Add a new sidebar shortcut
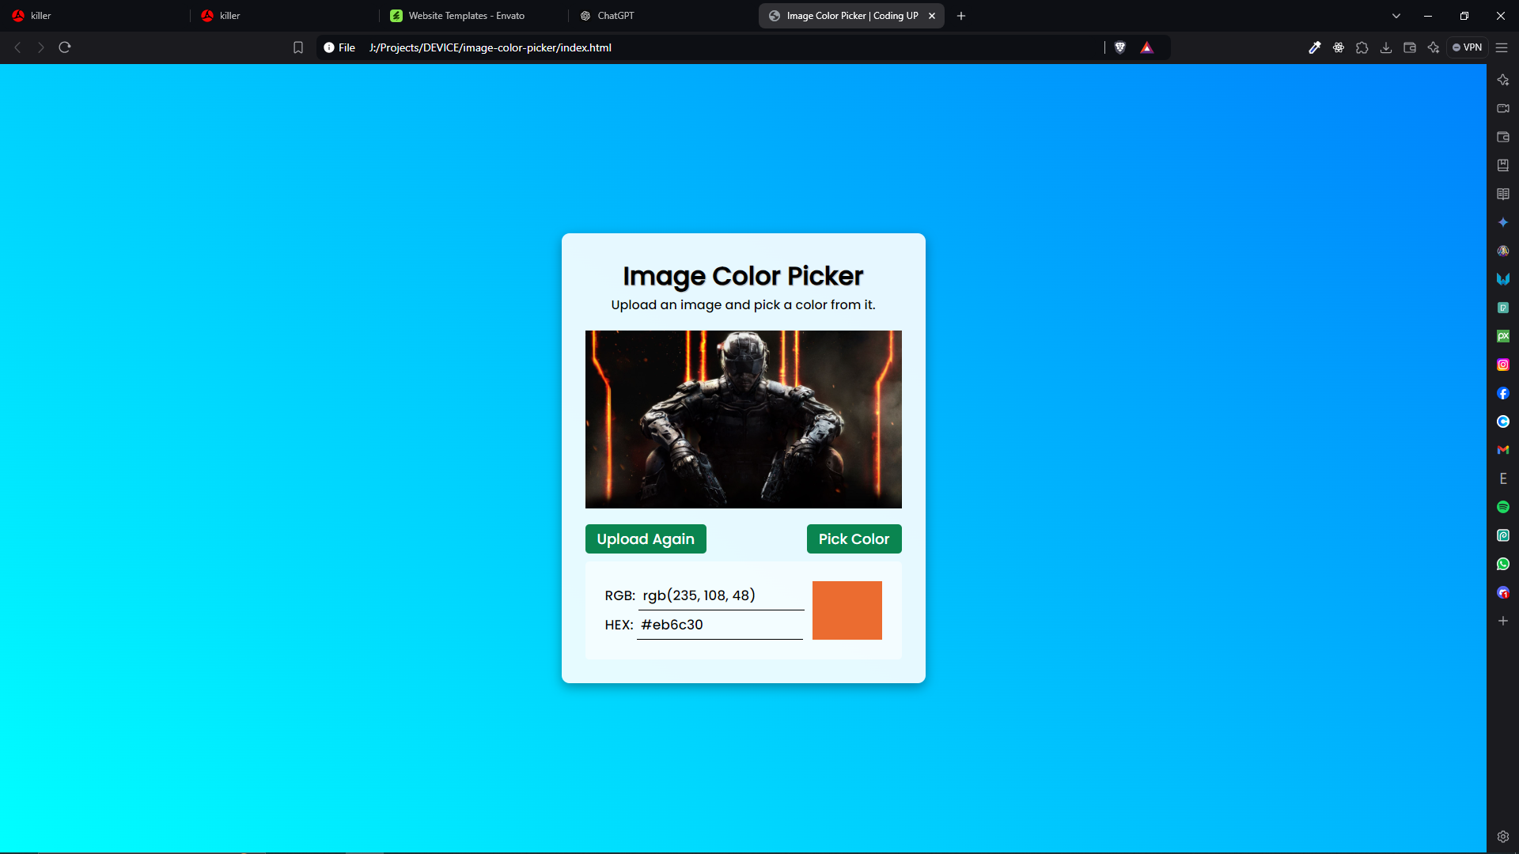1519x854 pixels. coord(1503,621)
